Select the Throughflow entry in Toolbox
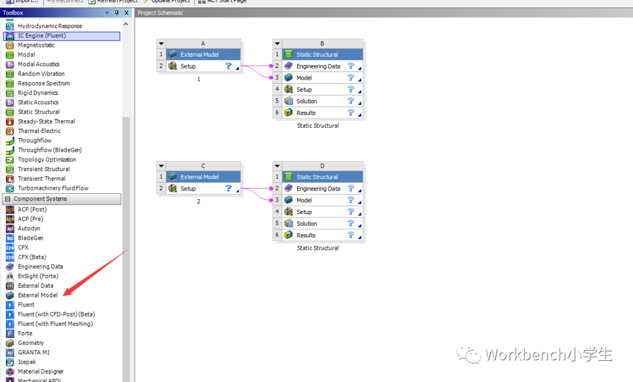 [35, 141]
